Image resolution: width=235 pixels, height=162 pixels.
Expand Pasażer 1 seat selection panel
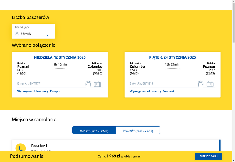[116, 145]
